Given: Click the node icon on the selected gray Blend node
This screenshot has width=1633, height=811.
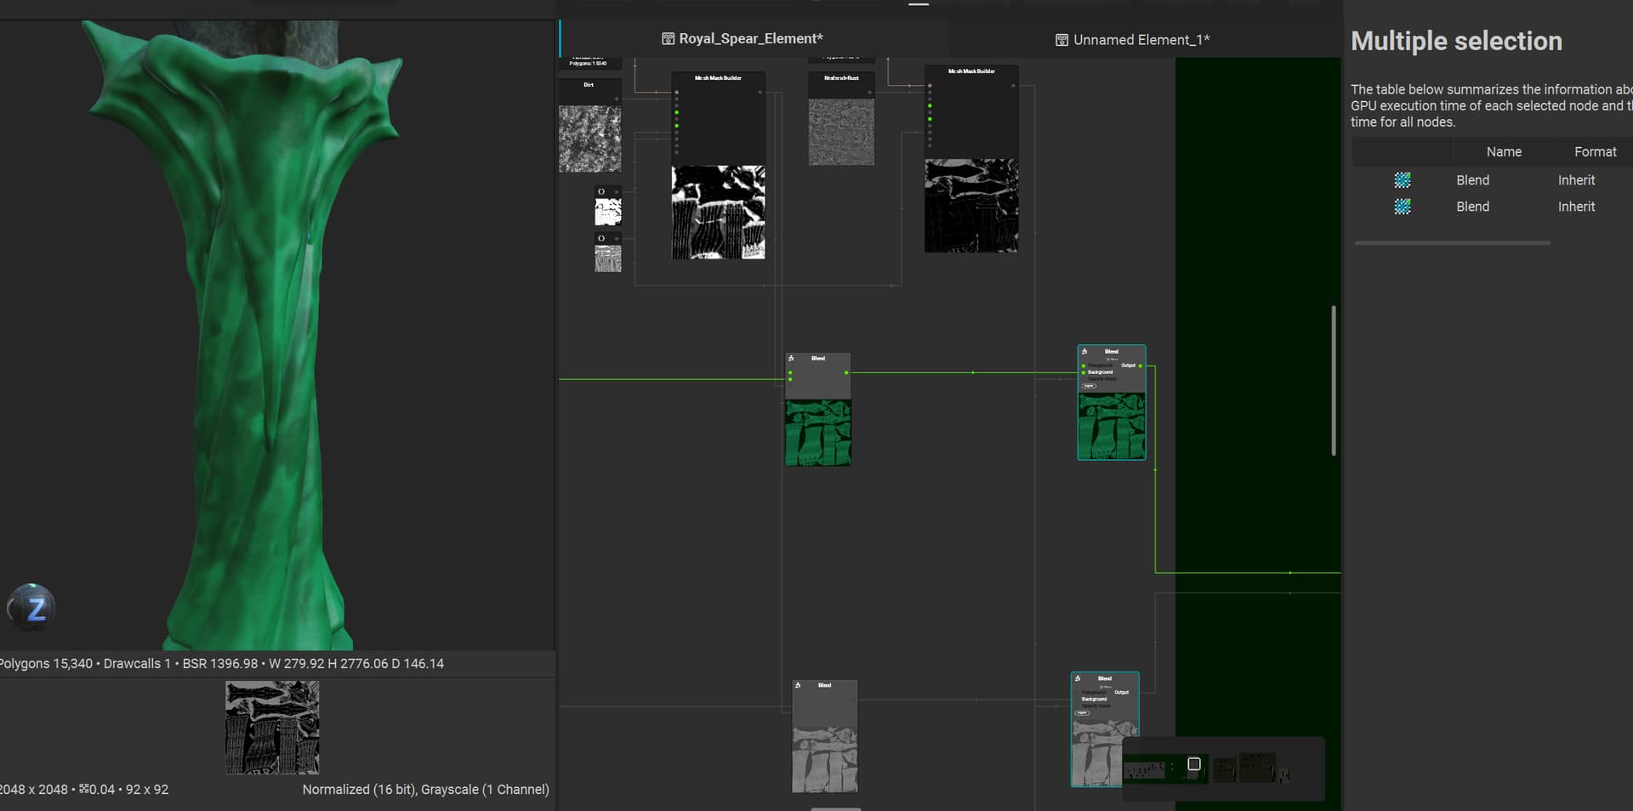Looking at the screenshot, I should (x=1078, y=678).
